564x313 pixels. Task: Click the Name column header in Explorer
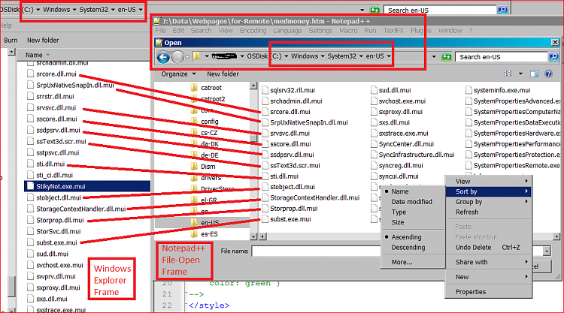coord(34,55)
